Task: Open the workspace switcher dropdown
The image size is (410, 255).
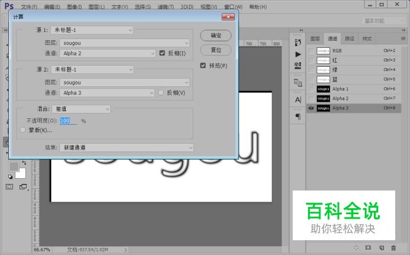Action: pos(383,21)
